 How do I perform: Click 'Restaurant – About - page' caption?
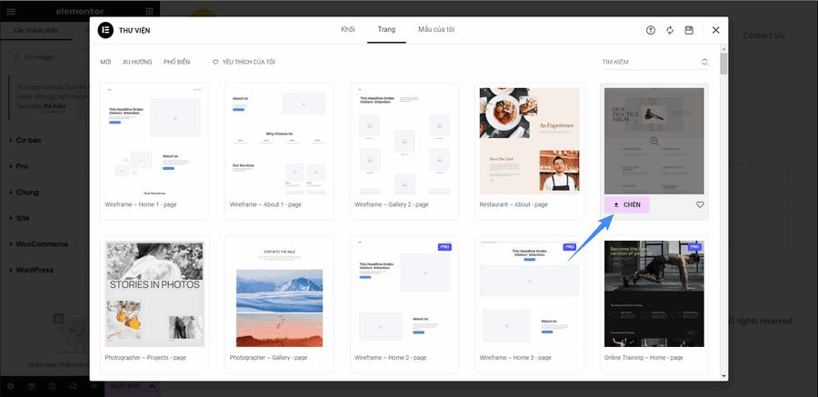click(x=514, y=205)
